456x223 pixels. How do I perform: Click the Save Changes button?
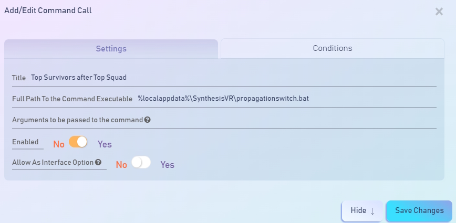(x=419, y=211)
